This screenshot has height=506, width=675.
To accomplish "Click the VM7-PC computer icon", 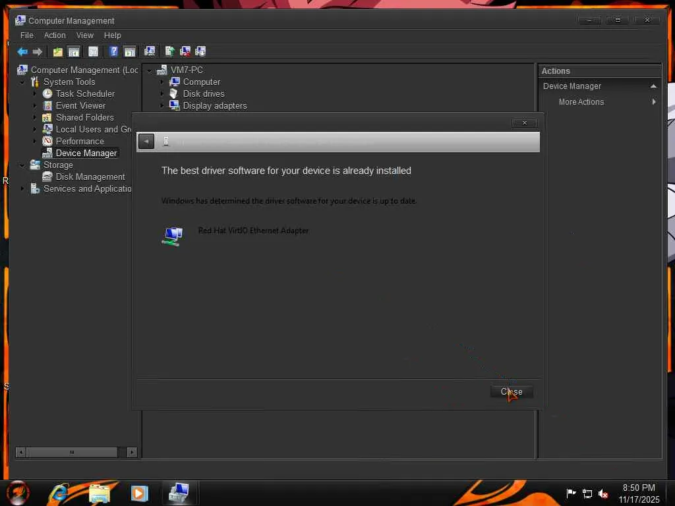I will 162,70.
